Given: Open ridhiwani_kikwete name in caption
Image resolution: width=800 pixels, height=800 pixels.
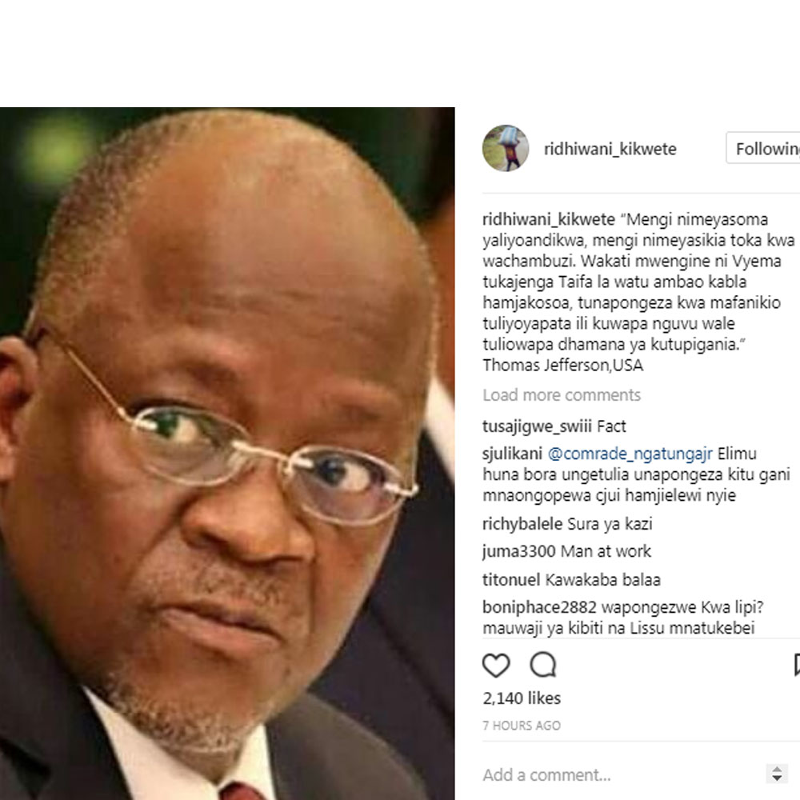Looking at the screenshot, I should coord(549,219).
